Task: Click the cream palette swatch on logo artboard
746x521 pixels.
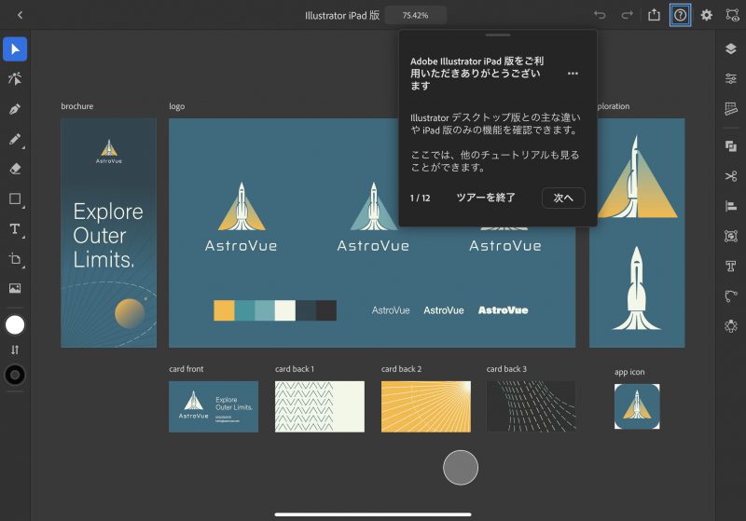Action: click(x=285, y=310)
